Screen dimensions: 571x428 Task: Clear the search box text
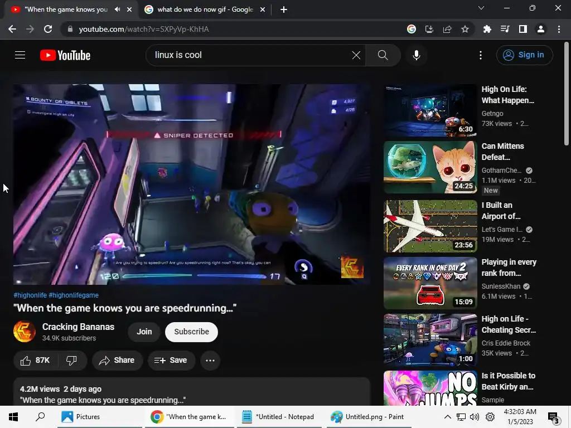tap(356, 55)
